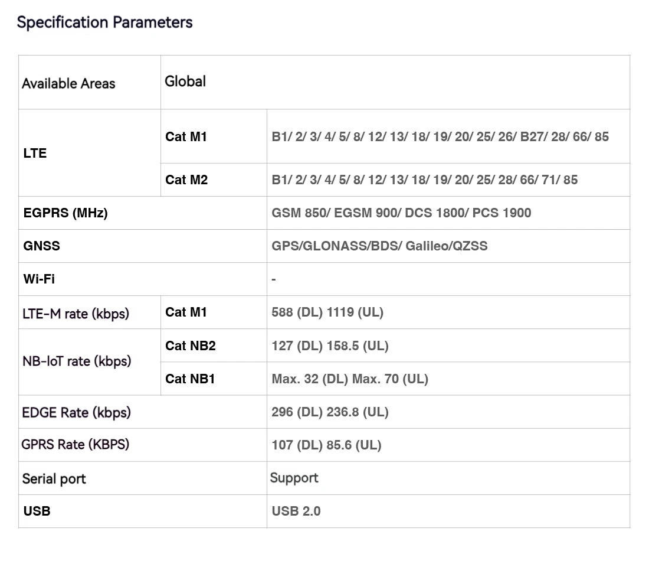This screenshot has width=649, height=567.
Task: Select the EDGE Rate (kbps) label
Action: click(76, 412)
